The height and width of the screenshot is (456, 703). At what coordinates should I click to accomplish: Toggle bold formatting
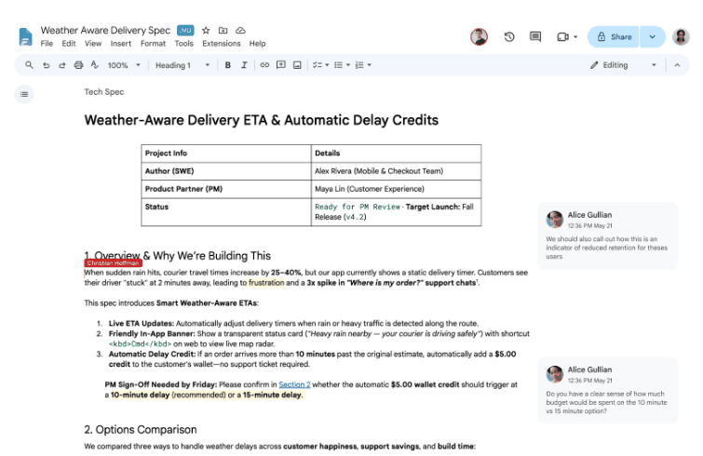(228, 65)
